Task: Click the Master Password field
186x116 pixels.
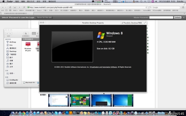Action: coord(161,17)
